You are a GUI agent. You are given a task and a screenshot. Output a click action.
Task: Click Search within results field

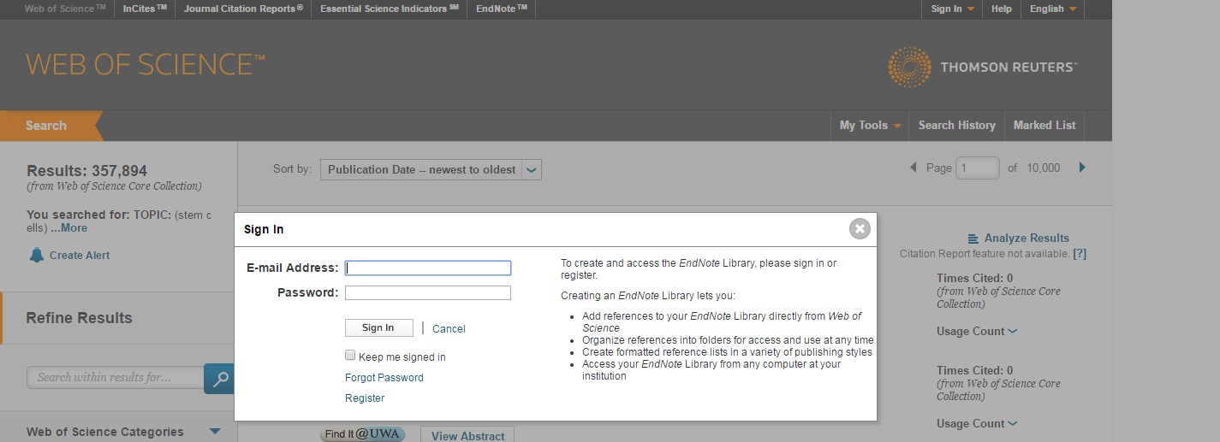tap(116, 377)
